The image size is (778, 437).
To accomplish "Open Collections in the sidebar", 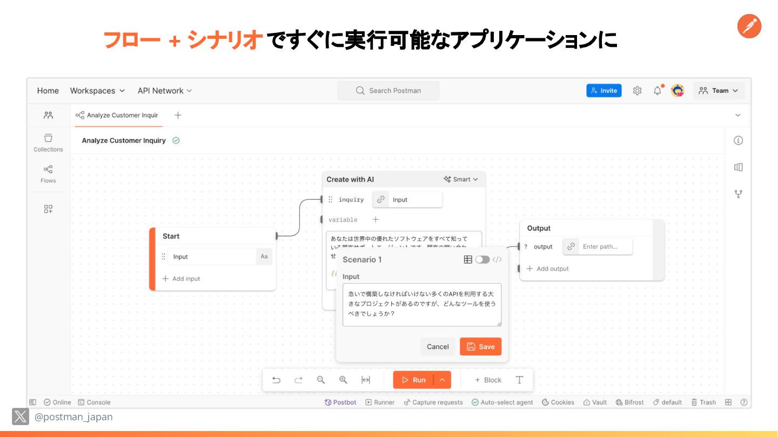I will pos(48,143).
